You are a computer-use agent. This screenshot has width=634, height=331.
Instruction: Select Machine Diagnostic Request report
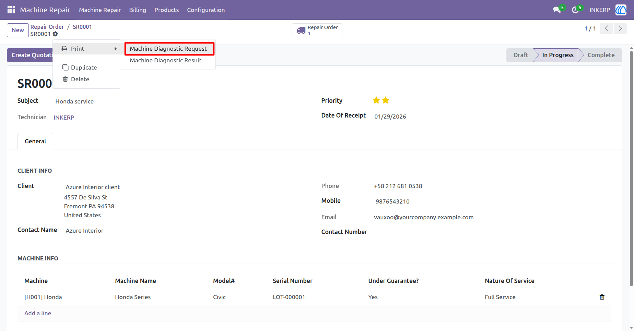coord(168,49)
